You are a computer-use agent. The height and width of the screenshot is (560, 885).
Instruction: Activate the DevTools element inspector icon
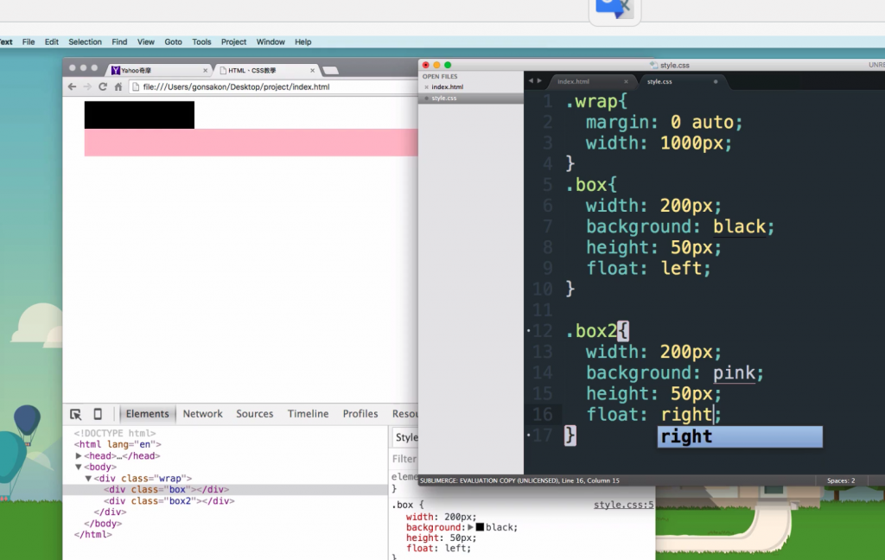pyautogui.click(x=76, y=414)
